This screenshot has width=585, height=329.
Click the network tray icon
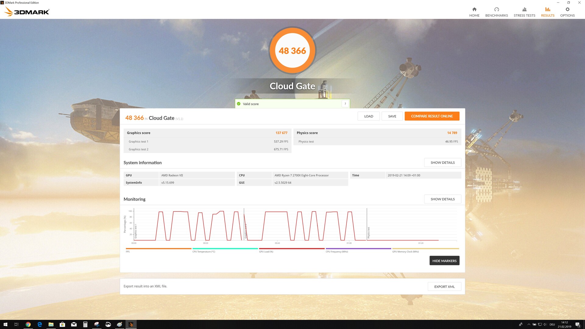[540, 324]
